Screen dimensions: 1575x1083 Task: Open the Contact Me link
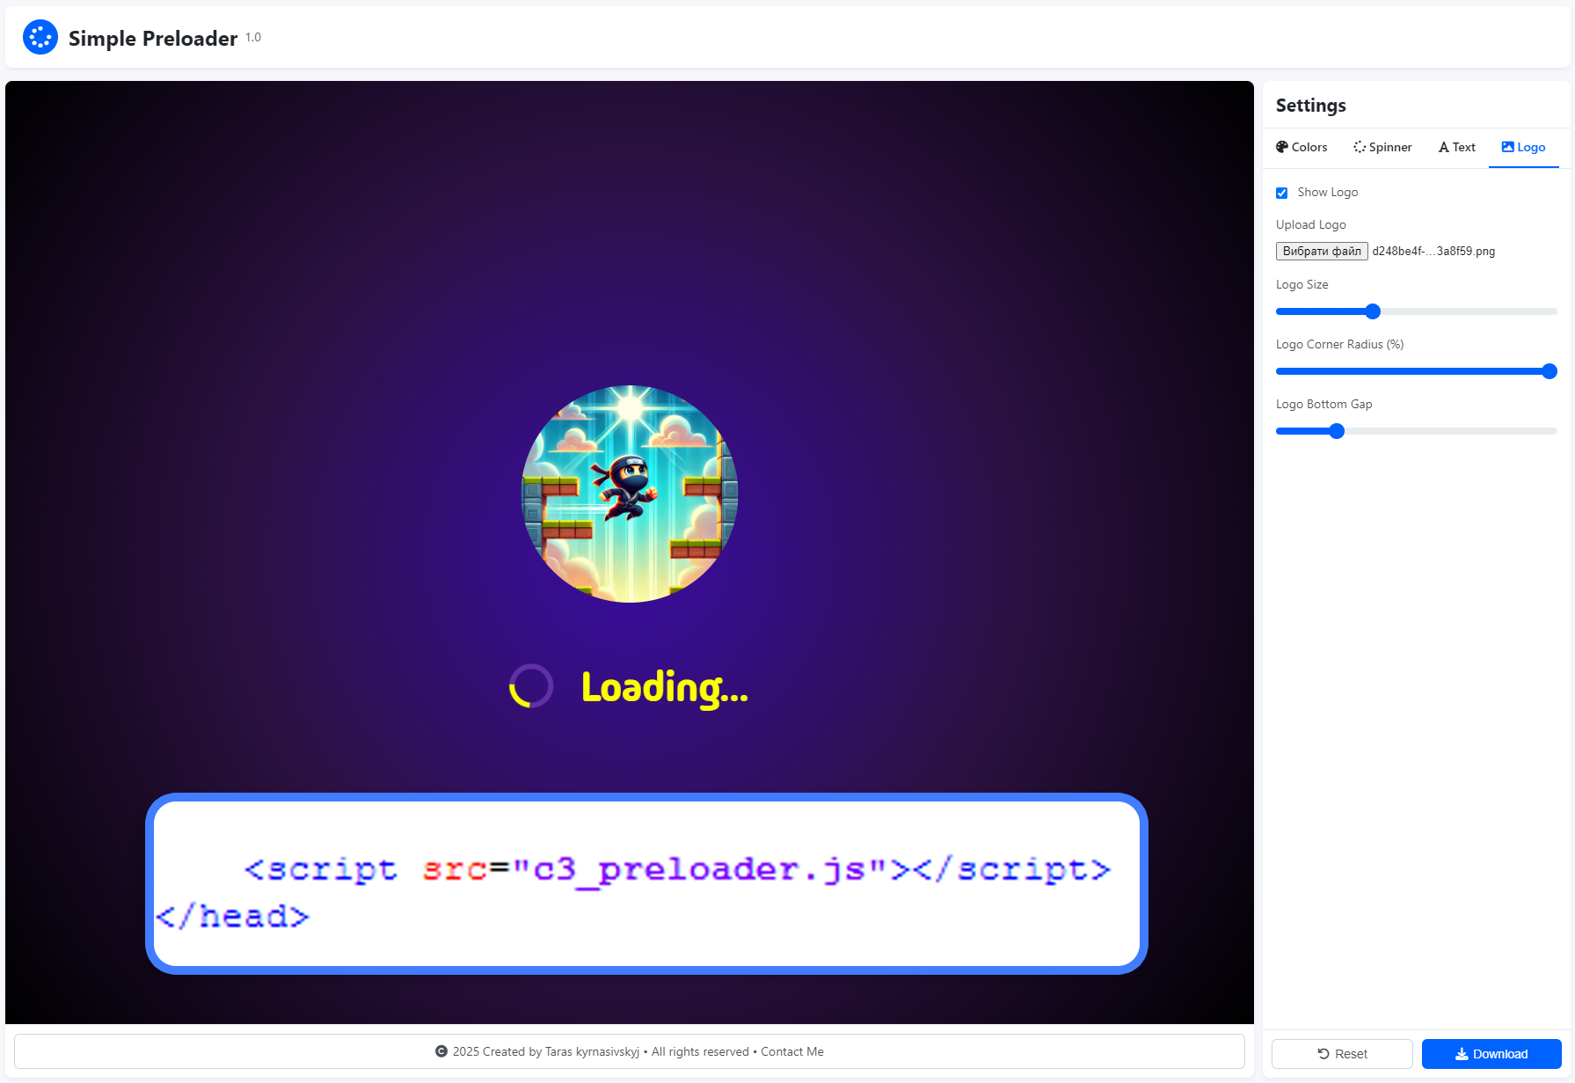point(792,1051)
